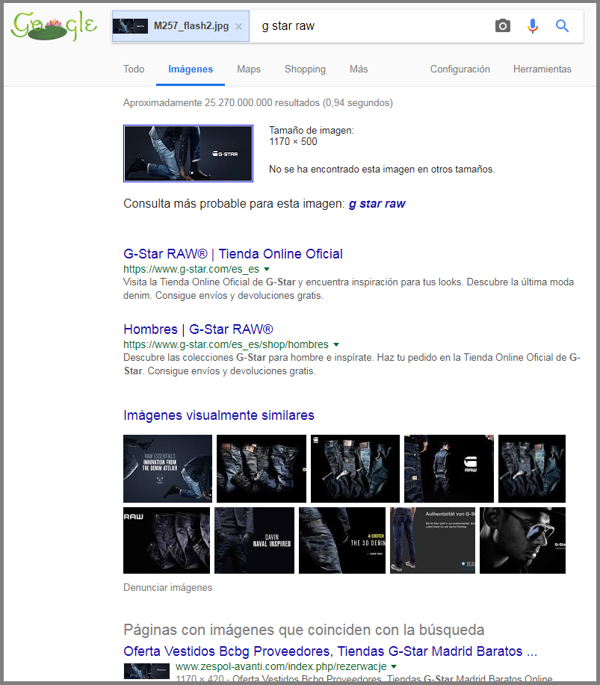
Task: Select the Imágenes tab
Action: (191, 69)
